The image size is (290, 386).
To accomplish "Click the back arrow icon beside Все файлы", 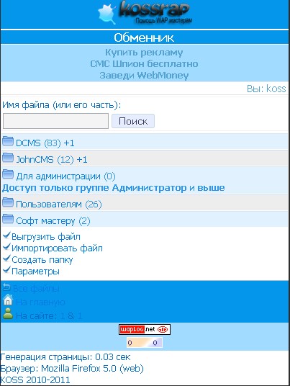I will point(6,287).
